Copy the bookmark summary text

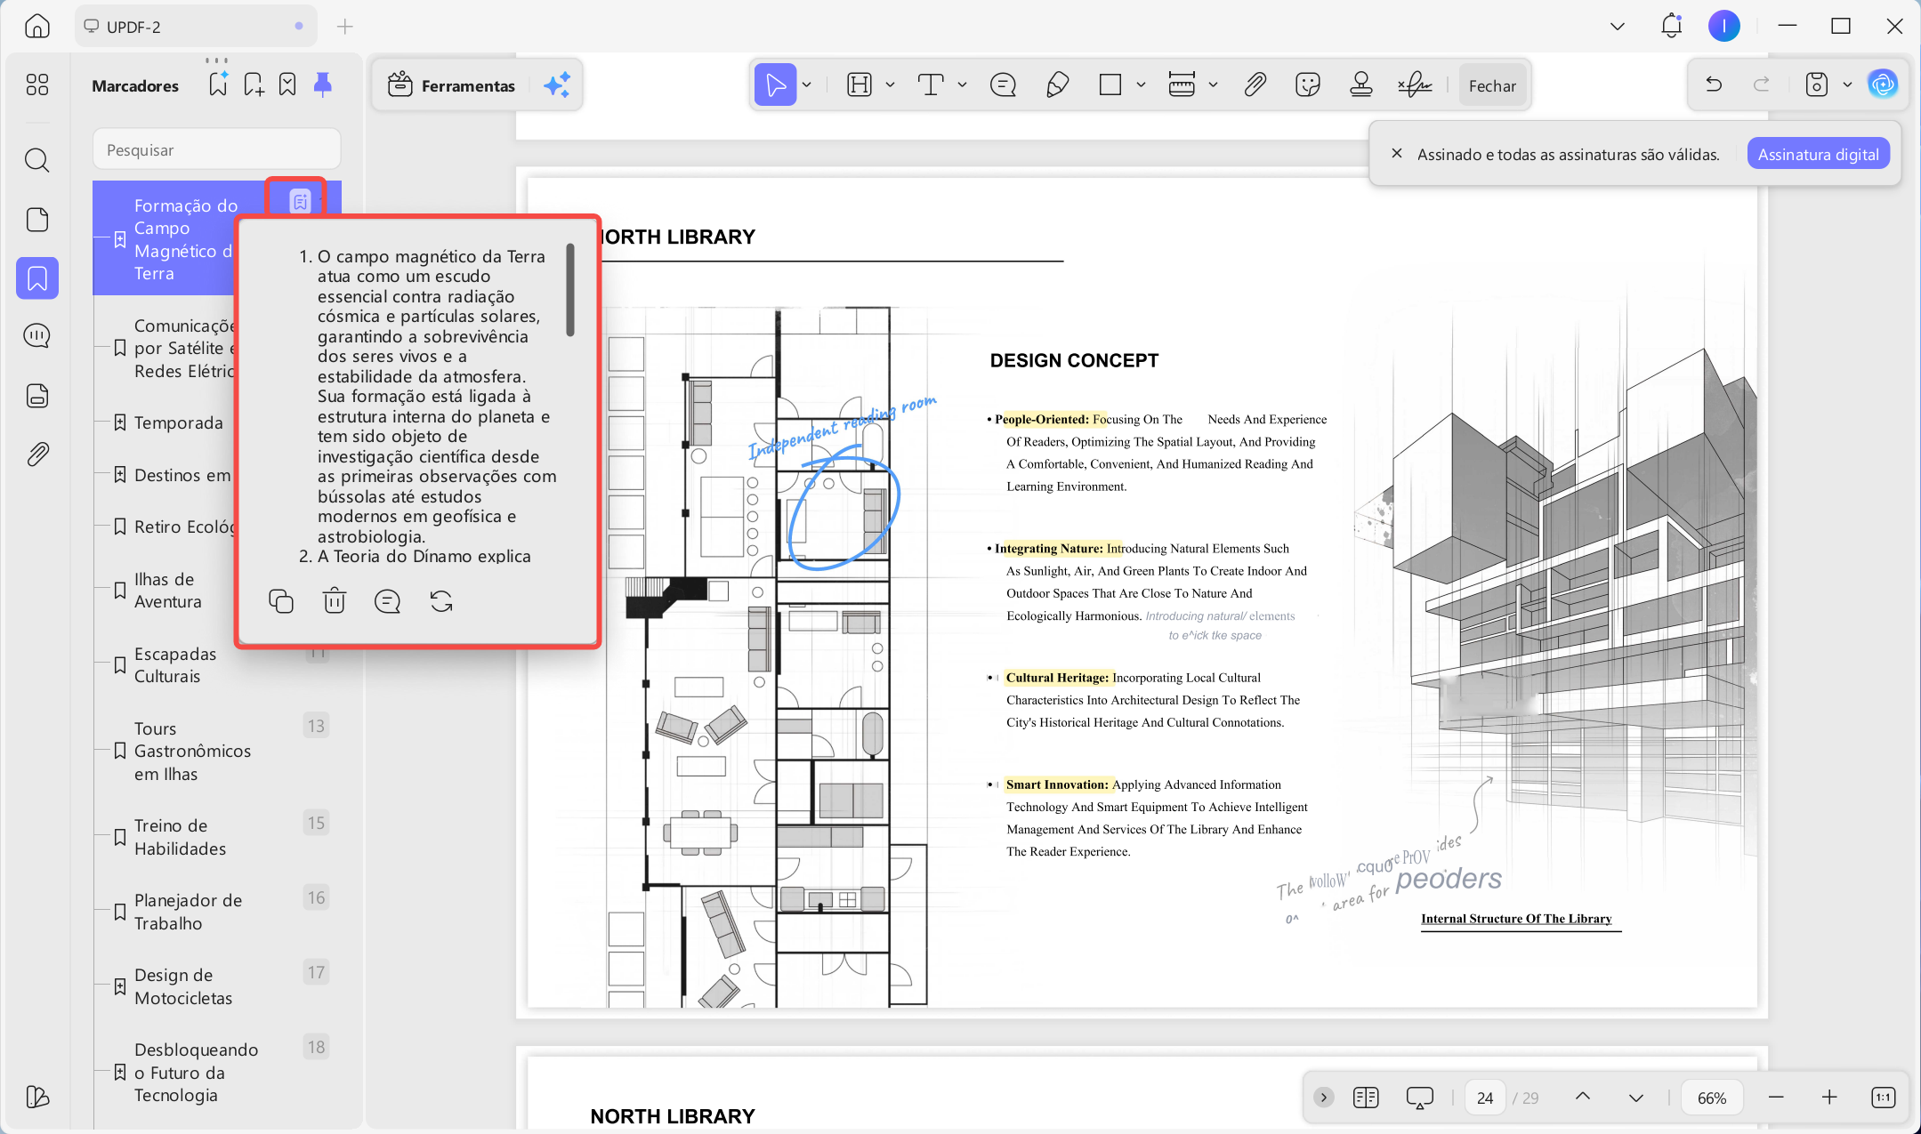(x=281, y=601)
